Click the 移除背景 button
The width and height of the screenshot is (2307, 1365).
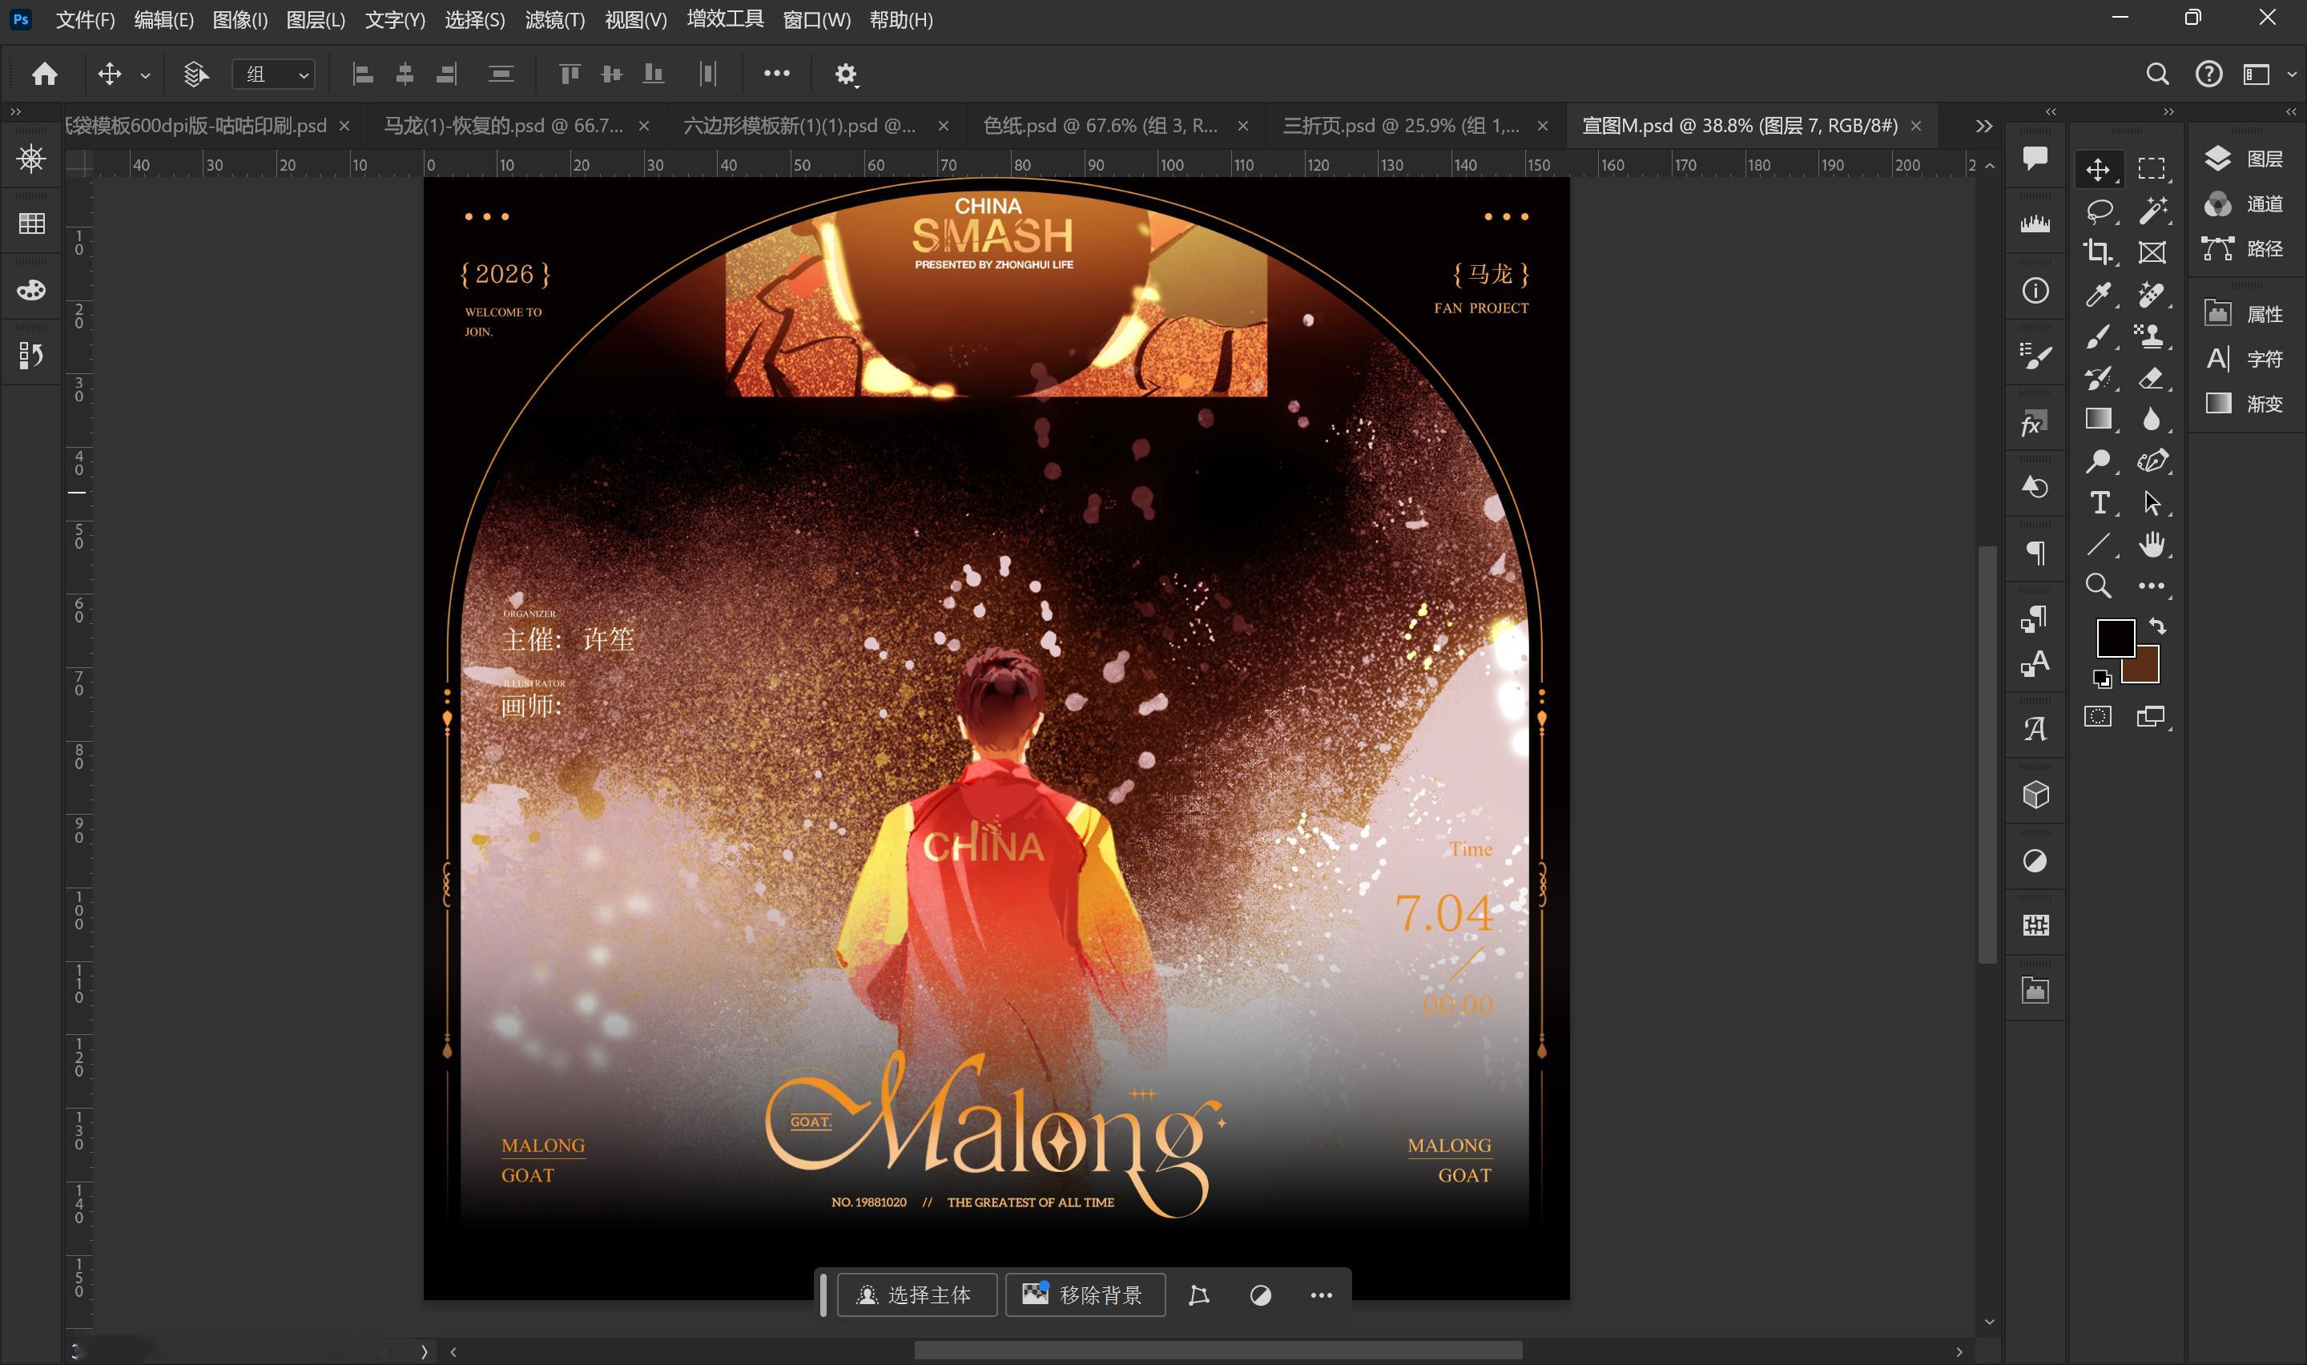(x=1085, y=1295)
